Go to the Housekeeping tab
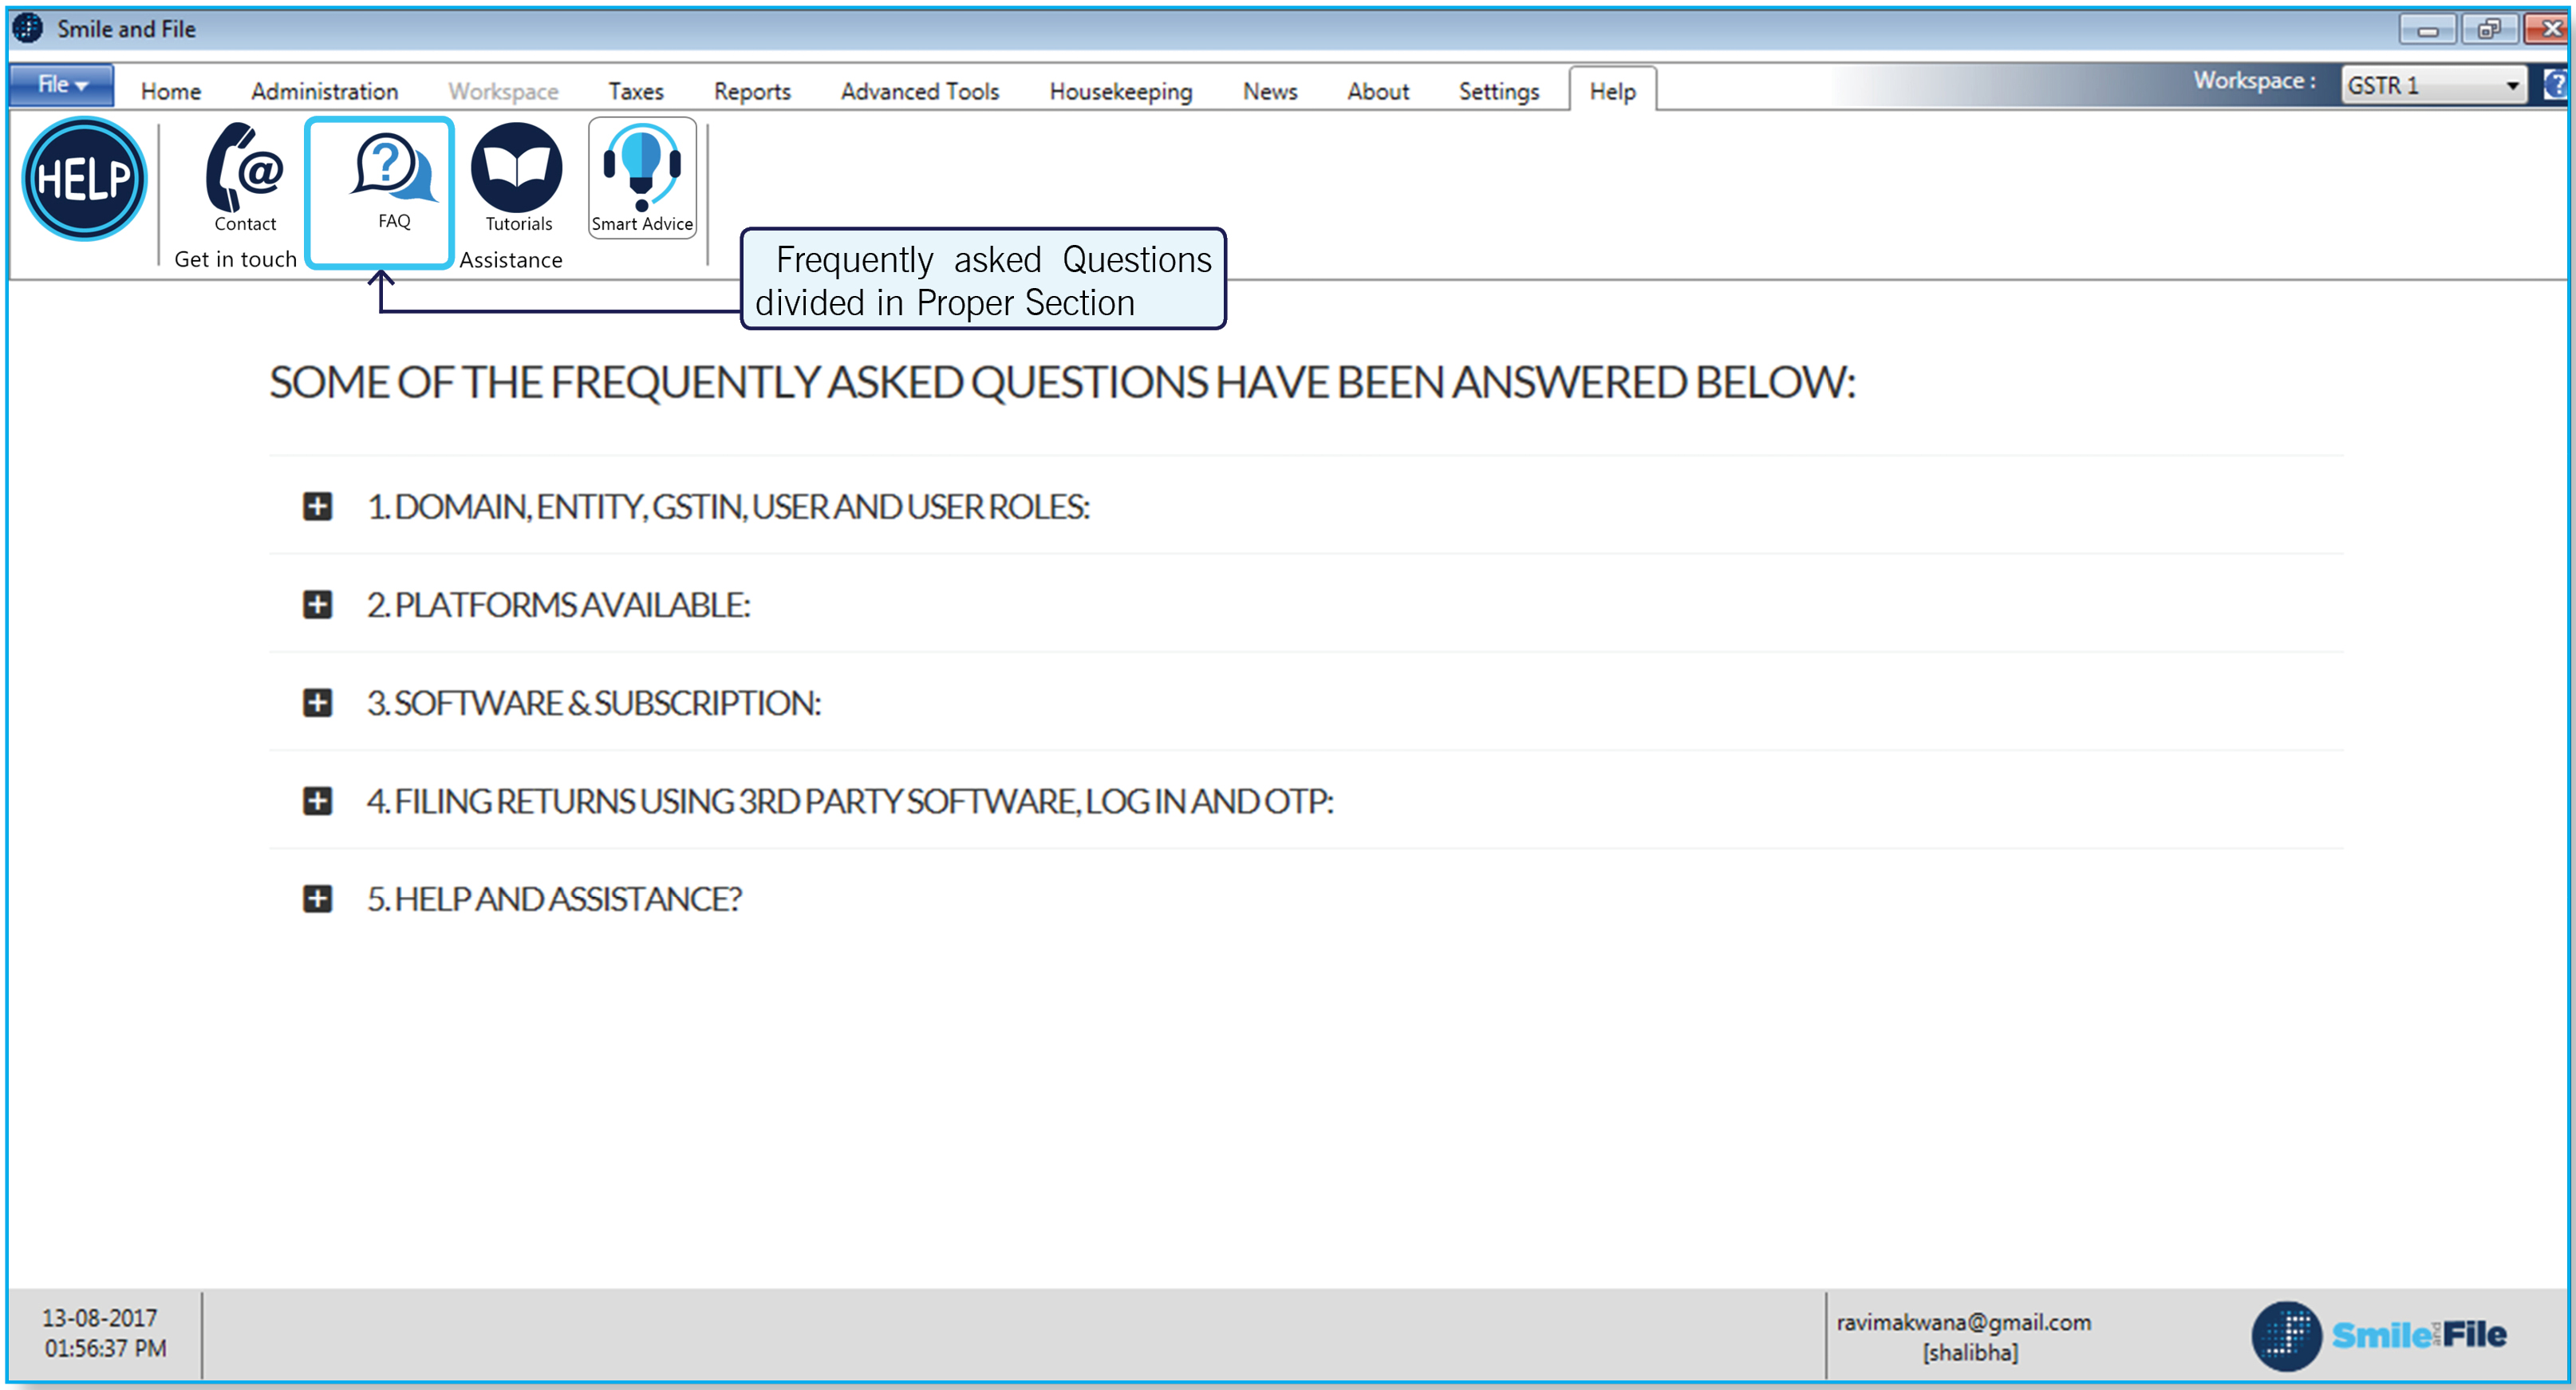This screenshot has width=2576, height=1390. click(x=1120, y=91)
